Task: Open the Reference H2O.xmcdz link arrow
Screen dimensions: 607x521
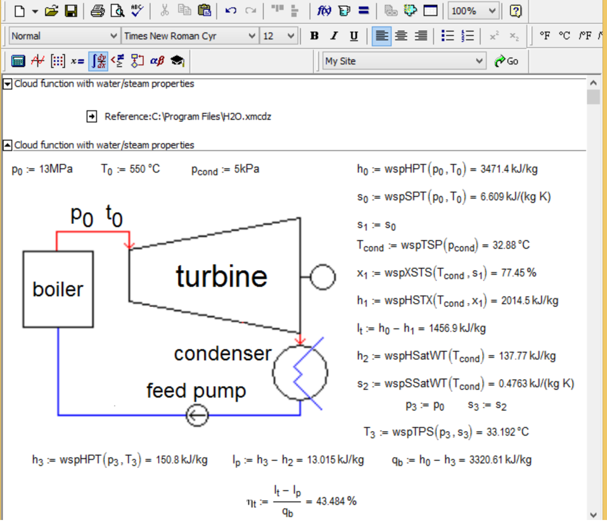Action: pyautogui.click(x=91, y=116)
